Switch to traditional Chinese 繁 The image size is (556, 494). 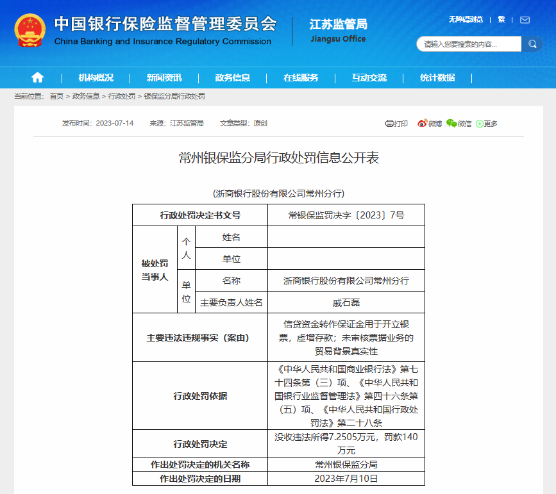click(501, 20)
